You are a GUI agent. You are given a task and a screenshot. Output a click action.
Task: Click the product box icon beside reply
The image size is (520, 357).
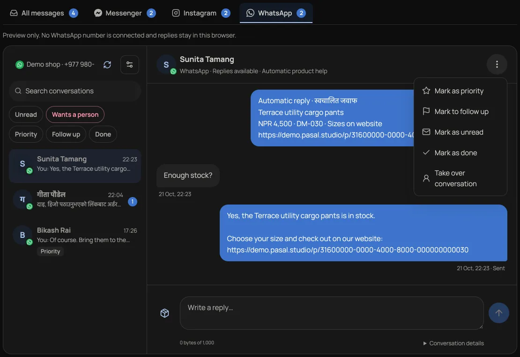click(165, 313)
